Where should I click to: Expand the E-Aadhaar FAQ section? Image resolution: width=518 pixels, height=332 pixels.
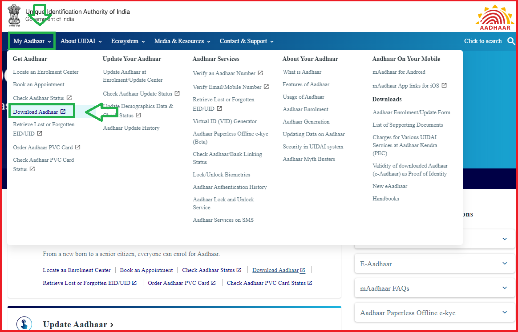tap(434, 264)
